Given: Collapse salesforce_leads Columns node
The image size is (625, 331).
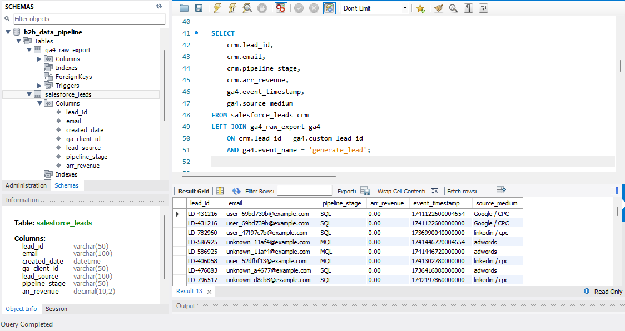Looking at the screenshot, I should tap(39, 103).
